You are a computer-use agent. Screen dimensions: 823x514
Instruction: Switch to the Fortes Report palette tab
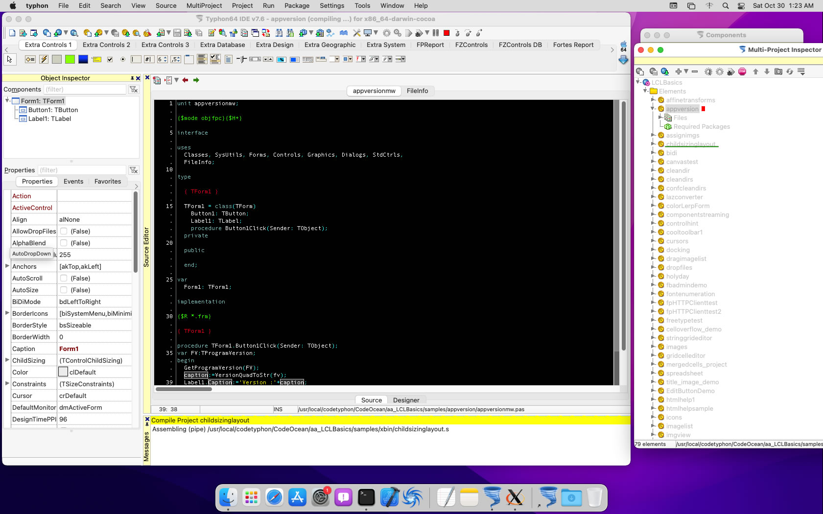573,45
